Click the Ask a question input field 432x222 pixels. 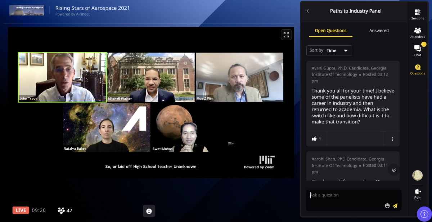pyautogui.click(x=346, y=195)
